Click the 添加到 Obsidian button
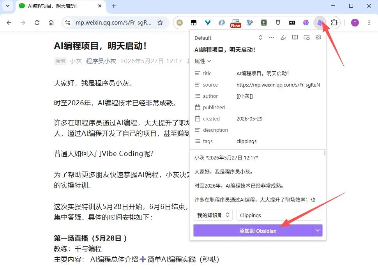Image resolution: width=378 pixels, height=269 pixels. pyautogui.click(x=253, y=231)
